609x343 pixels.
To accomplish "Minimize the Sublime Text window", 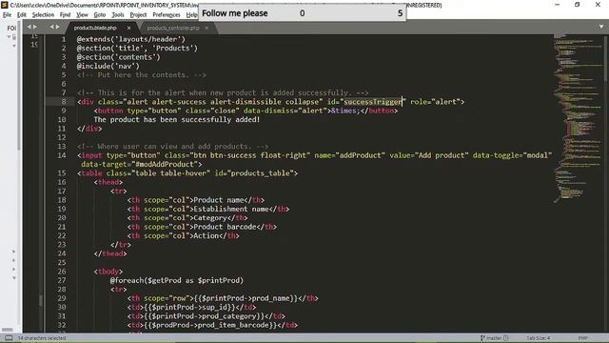I will click(x=558, y=5).
